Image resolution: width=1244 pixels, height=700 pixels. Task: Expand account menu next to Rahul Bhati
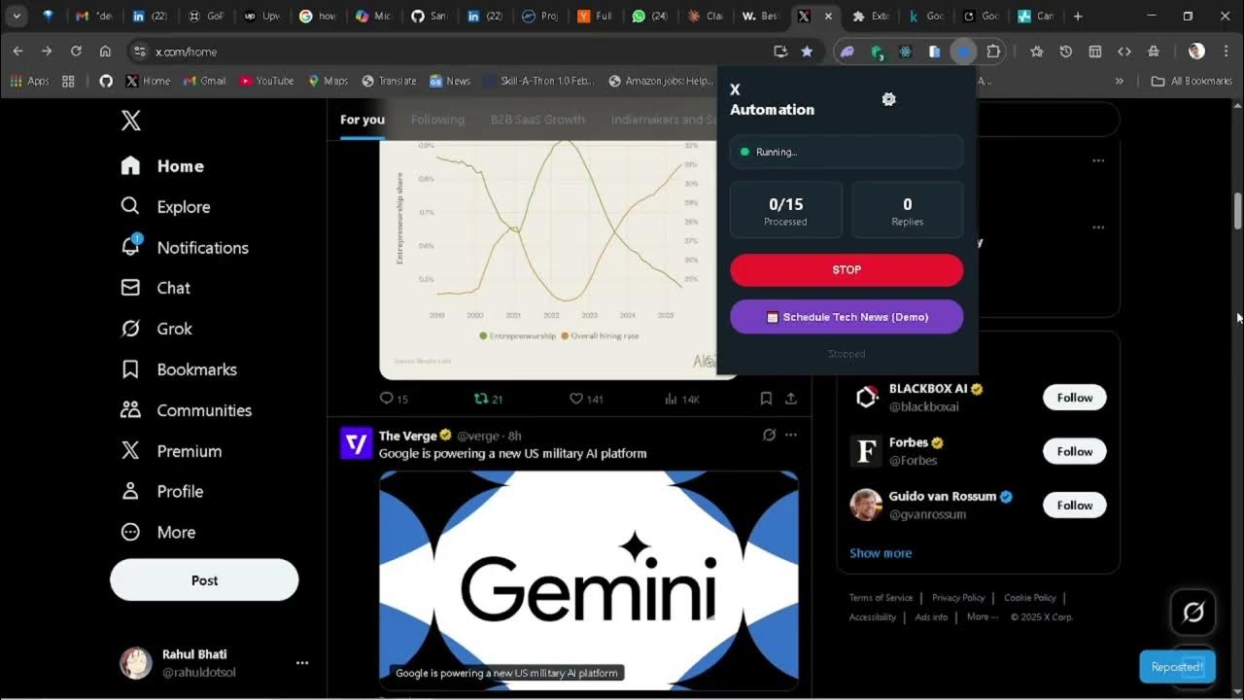(x=301, y=663)
